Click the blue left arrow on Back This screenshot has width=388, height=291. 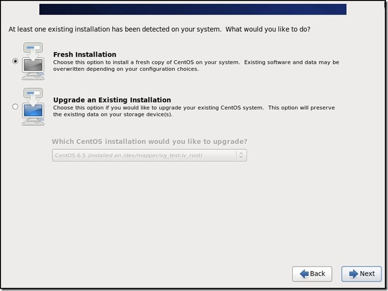tap(304, 274)
